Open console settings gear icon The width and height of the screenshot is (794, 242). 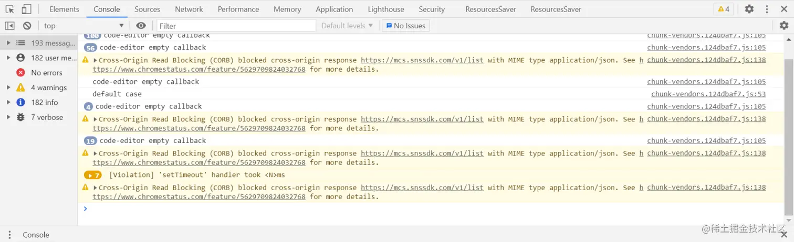[783, 26]
